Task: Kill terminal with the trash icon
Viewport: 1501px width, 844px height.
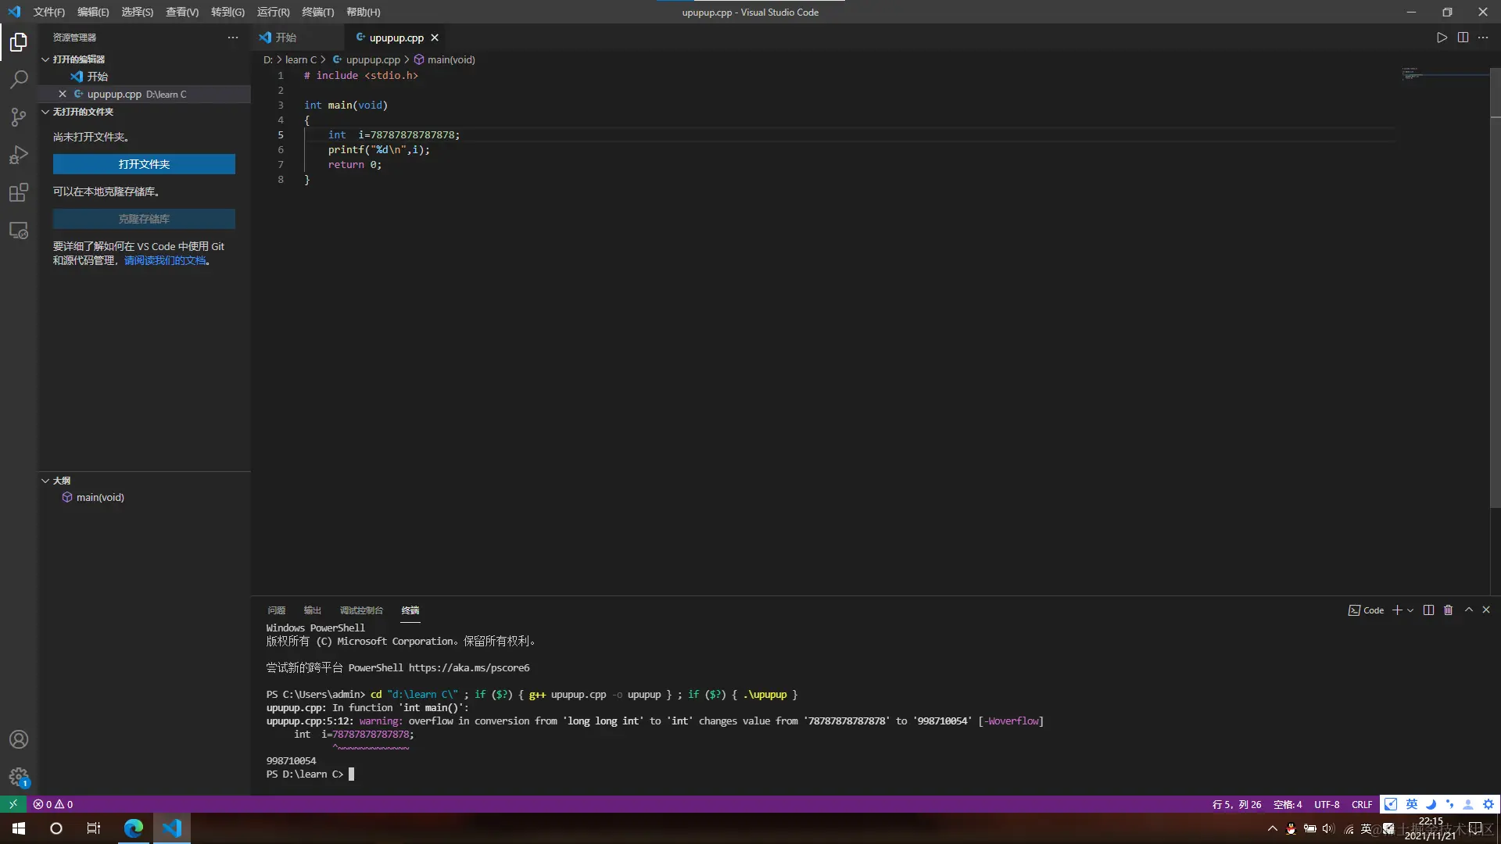Action: [1448, 610]
